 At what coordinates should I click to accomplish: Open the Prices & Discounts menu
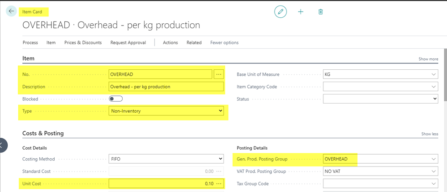coord(83,42)
